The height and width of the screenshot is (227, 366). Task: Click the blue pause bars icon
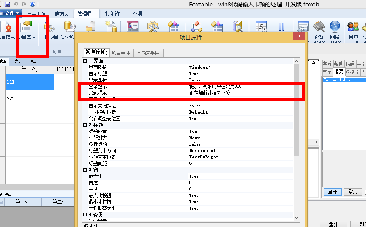(282, 26)
